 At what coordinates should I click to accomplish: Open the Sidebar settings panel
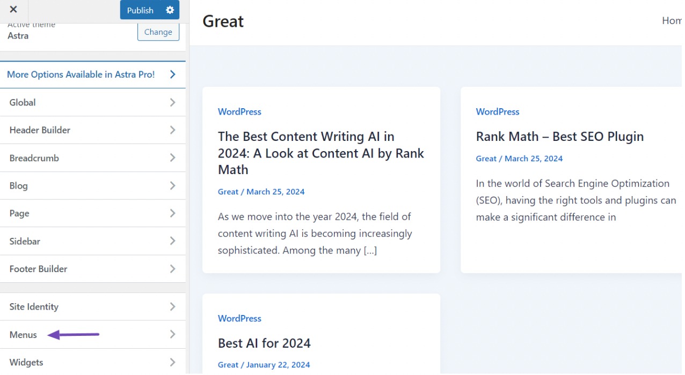pos(93,241)
